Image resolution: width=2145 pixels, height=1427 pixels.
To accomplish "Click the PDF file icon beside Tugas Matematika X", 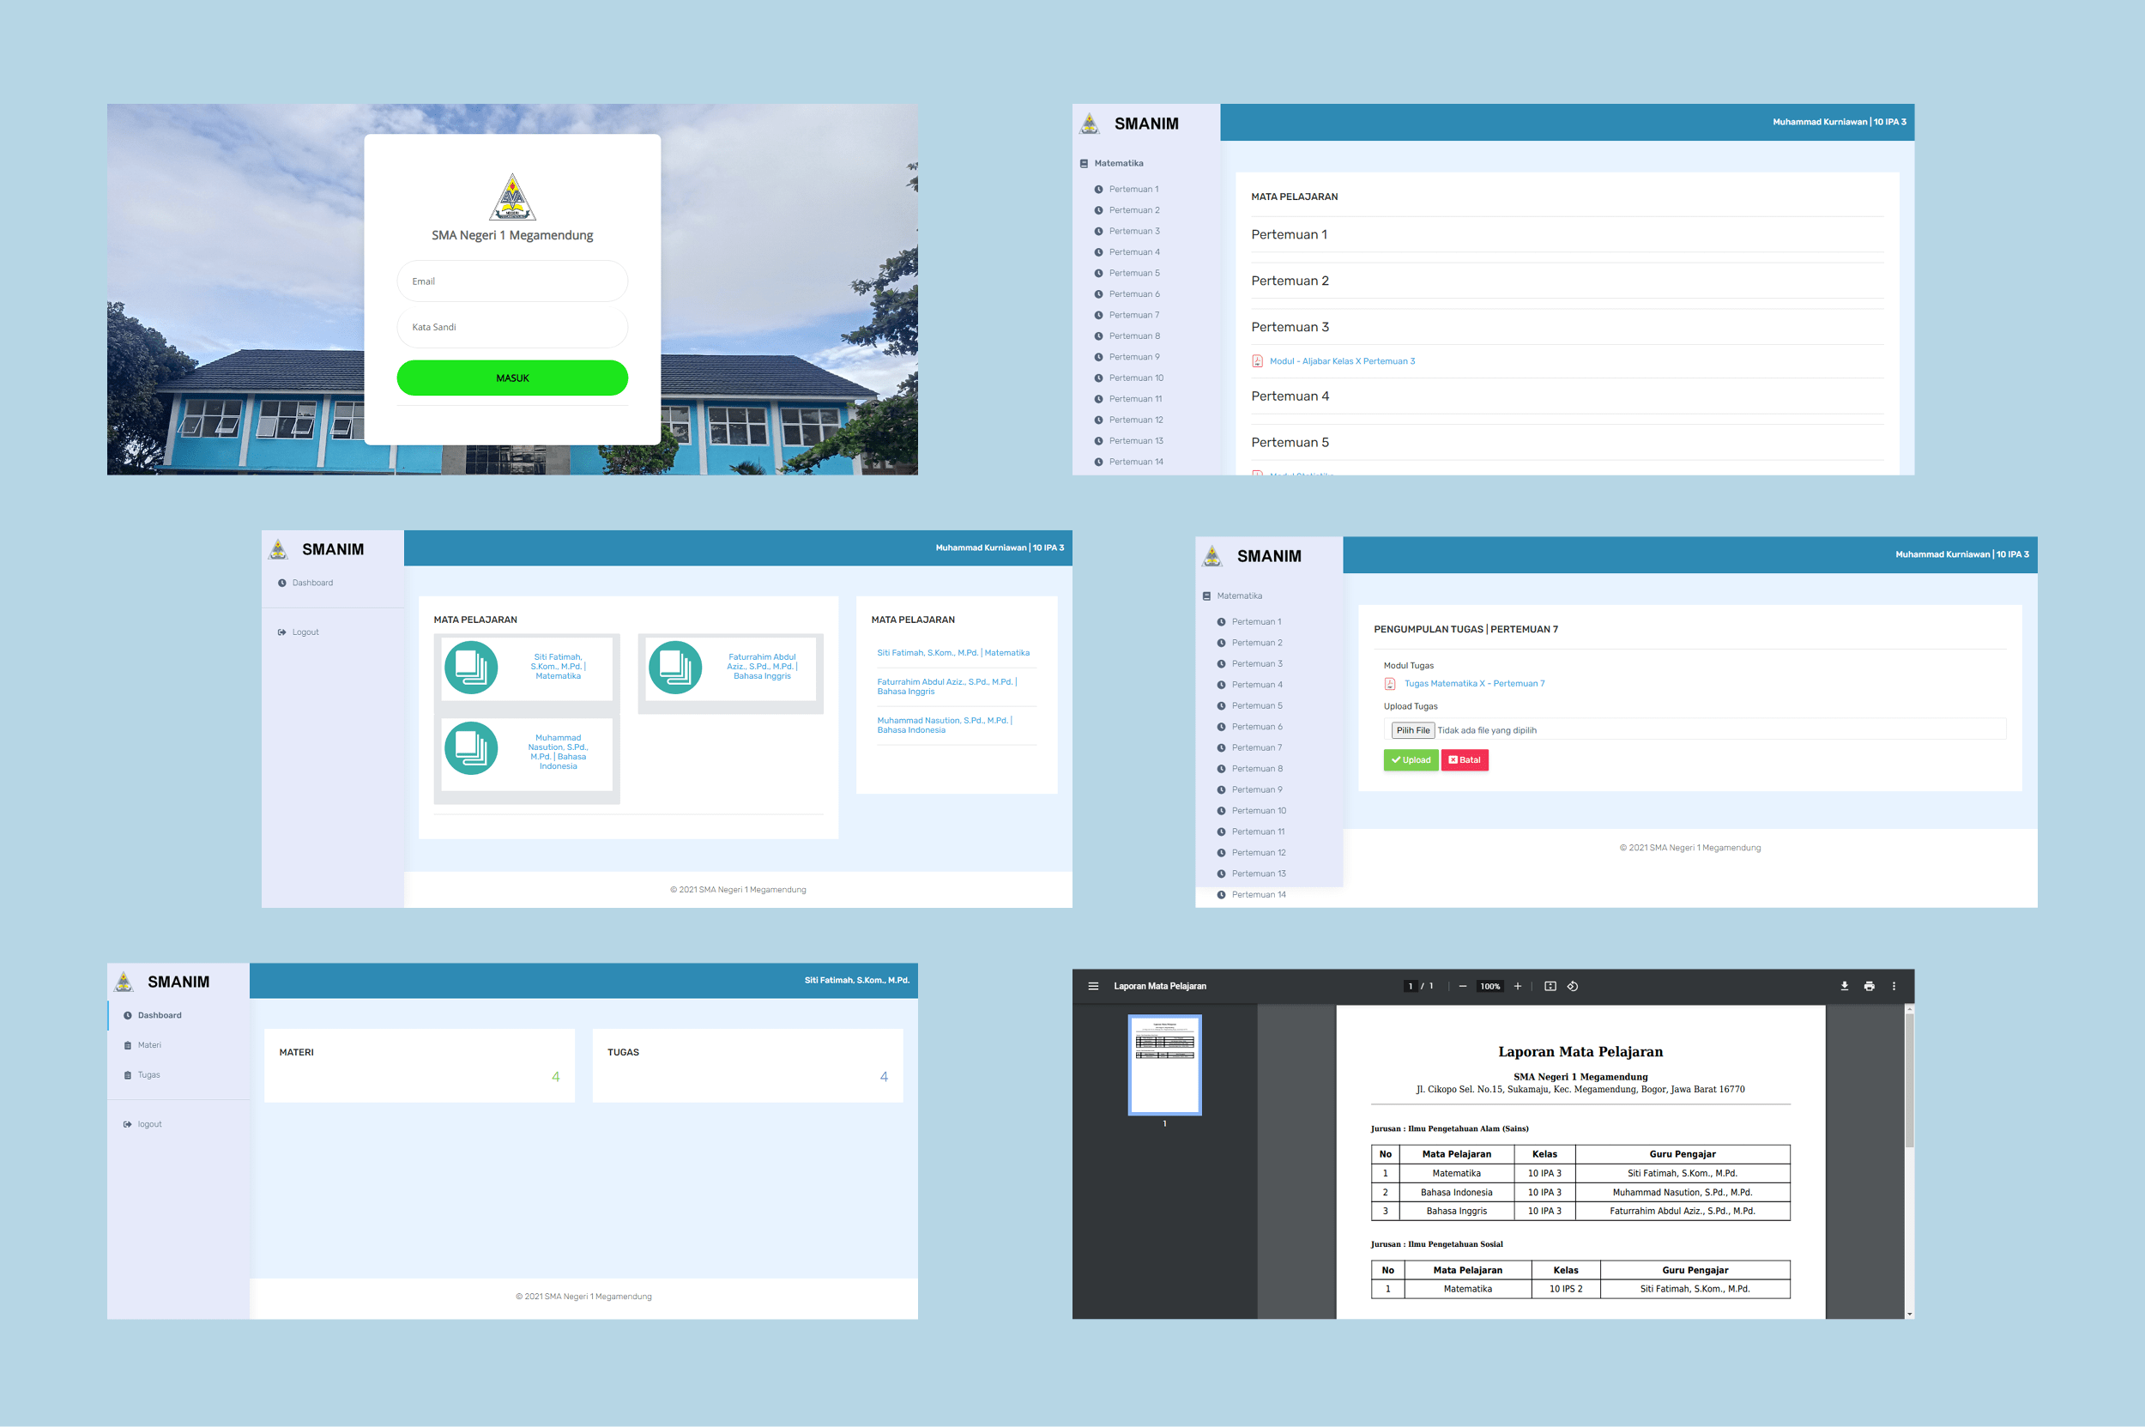I will (x=1390, y=684).
